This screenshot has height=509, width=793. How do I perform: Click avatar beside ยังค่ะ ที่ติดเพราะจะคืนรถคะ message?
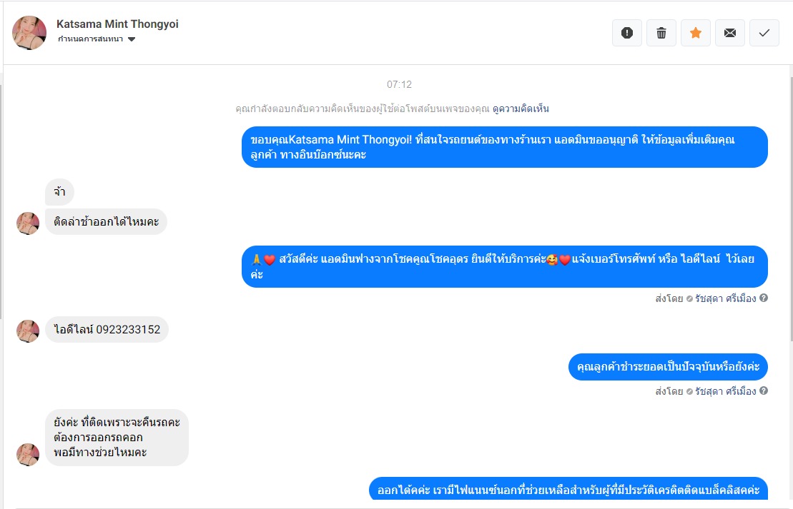click(28, 455)
